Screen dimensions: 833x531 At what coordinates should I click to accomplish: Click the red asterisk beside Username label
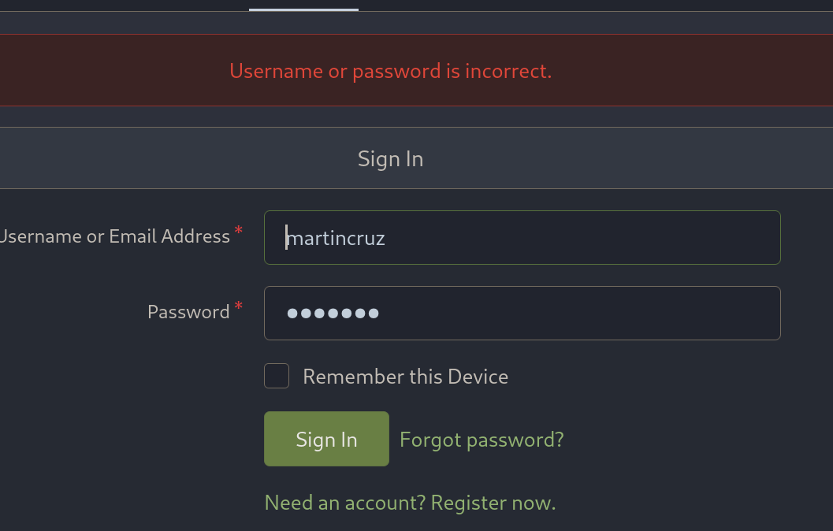[x=238, y=231]
